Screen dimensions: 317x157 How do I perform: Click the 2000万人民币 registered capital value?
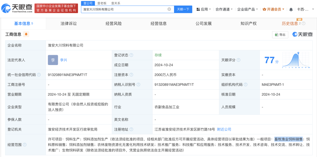(165, 75)
